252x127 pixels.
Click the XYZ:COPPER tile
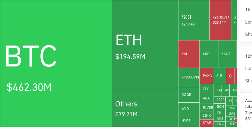click(189, 77)
